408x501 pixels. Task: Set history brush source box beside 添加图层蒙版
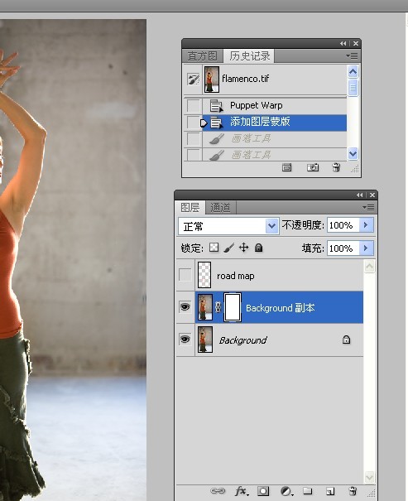pyautogui.click(x=193, y=123)
